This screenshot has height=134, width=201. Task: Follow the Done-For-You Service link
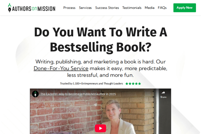tap(61, 68)
